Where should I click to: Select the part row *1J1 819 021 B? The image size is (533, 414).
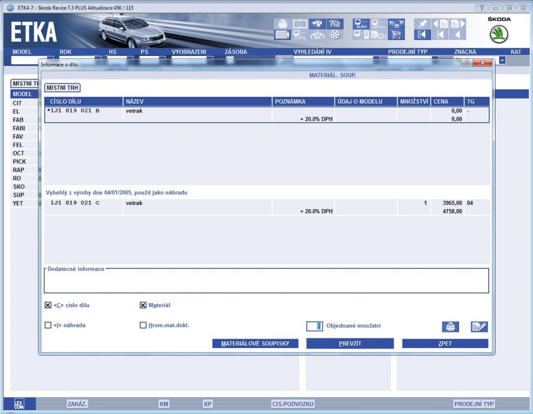(267, 115)
